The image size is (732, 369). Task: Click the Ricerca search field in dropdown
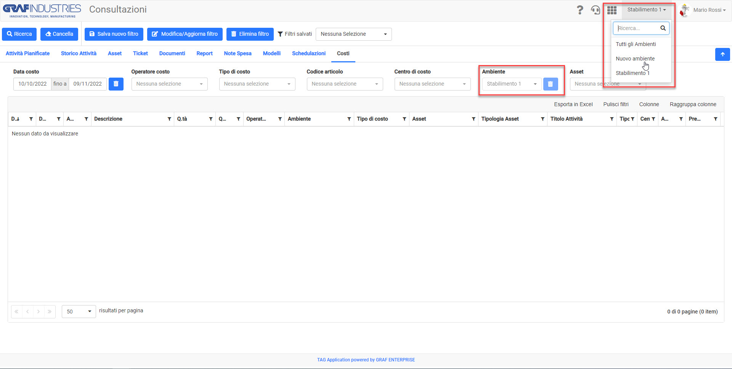637,28
